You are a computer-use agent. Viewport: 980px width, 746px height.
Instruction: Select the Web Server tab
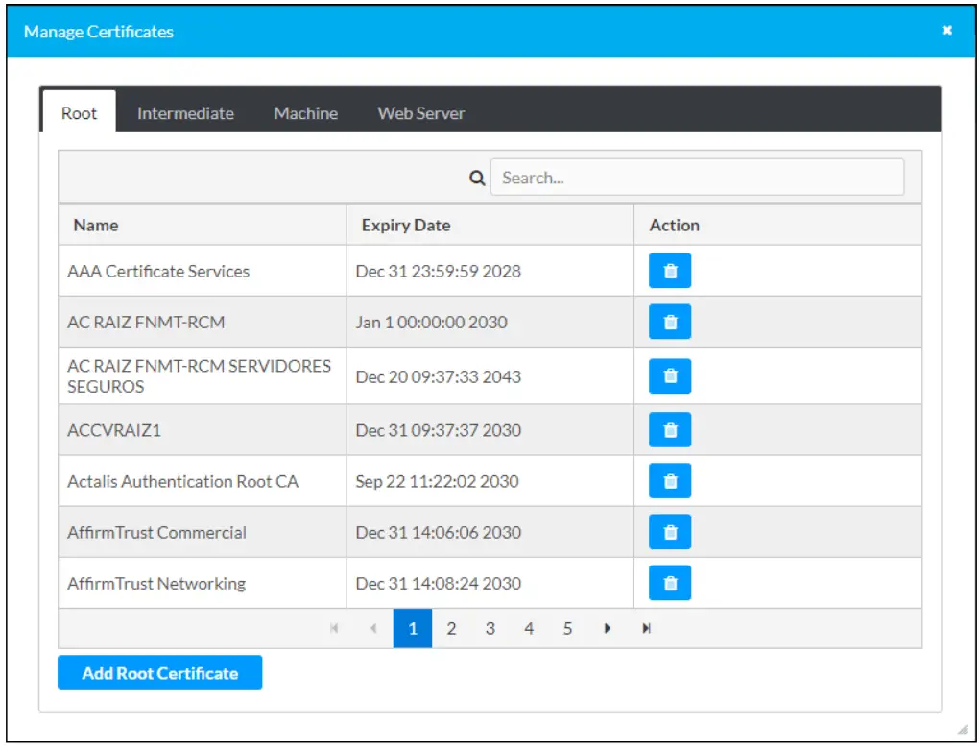pyautogui.click(x=420, y=113)
